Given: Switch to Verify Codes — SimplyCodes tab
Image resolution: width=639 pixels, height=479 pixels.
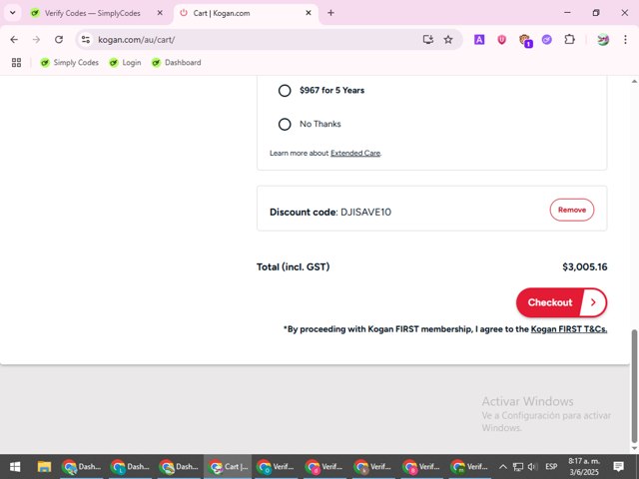Looking at the screenshot, I should coord(92,13).
